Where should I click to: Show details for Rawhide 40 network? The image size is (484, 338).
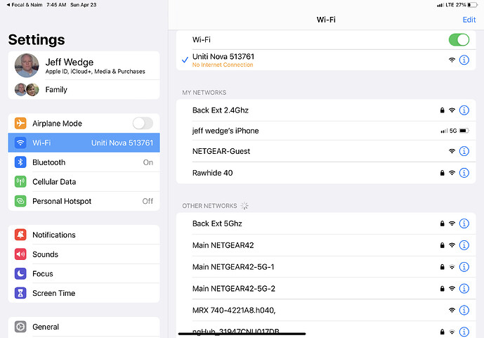464,173
